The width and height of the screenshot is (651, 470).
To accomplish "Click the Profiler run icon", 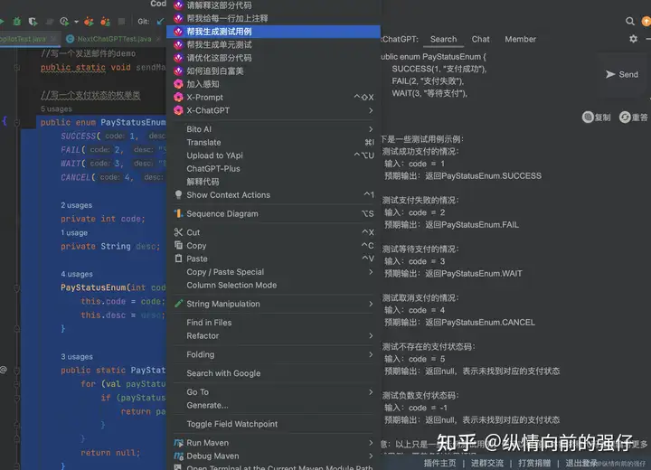I will 64,21.
